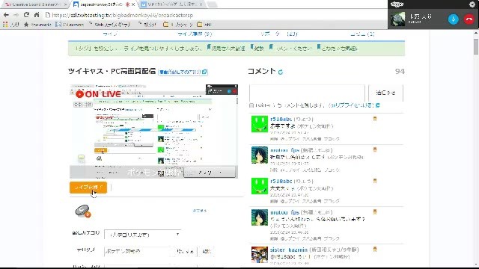Open the dropdown on the live preview overlay
The image size is (479, 269).
click(x=210, y=173)
